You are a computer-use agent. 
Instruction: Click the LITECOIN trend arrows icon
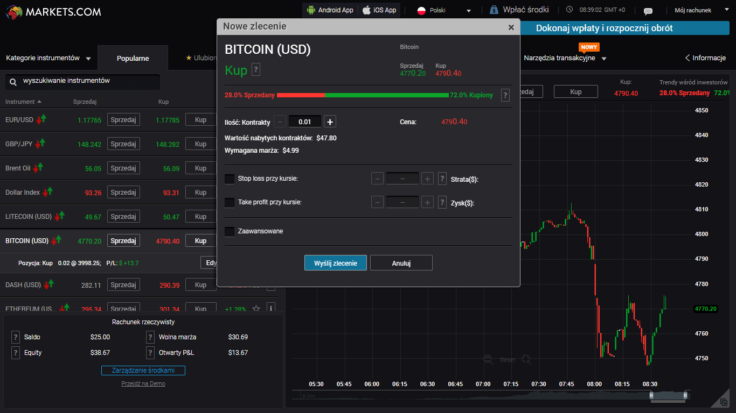point(59,216)
